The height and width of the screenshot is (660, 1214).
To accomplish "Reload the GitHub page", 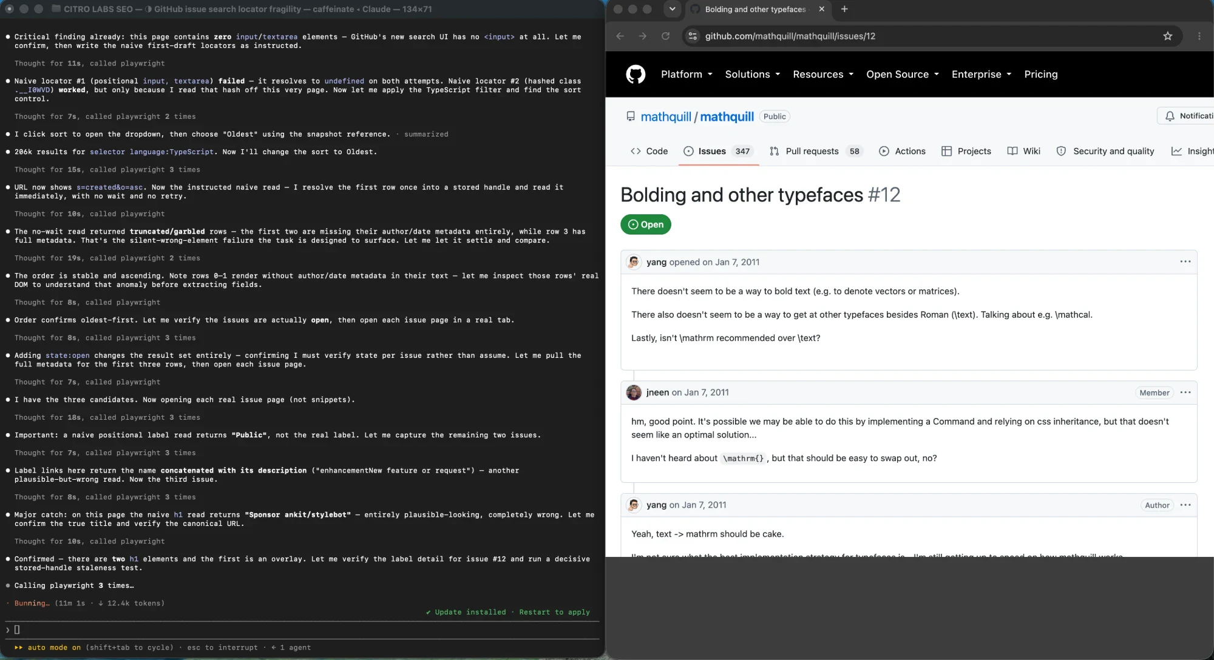I will point(665,36).
